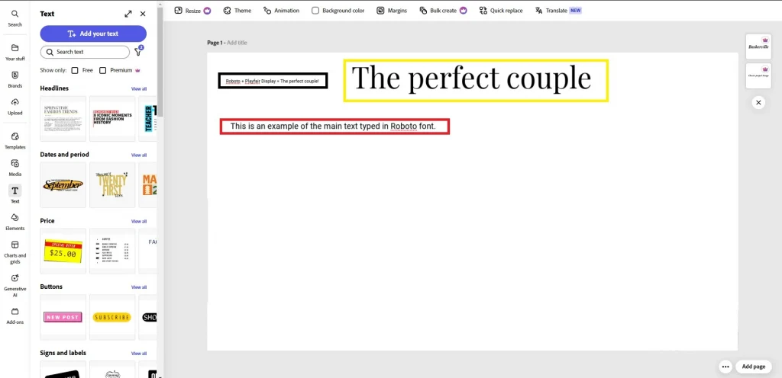This screenshot has width=782, height=378.
Task: Select the small Roboto + Playfair Display text
Action: [273, 81]
